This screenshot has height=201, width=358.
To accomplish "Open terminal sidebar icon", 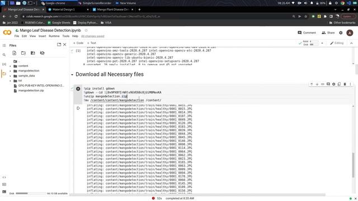I will click(x=4, y=192).
